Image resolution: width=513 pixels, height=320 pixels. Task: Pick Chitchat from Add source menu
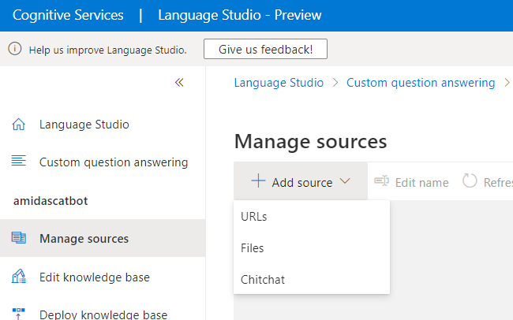263,279
